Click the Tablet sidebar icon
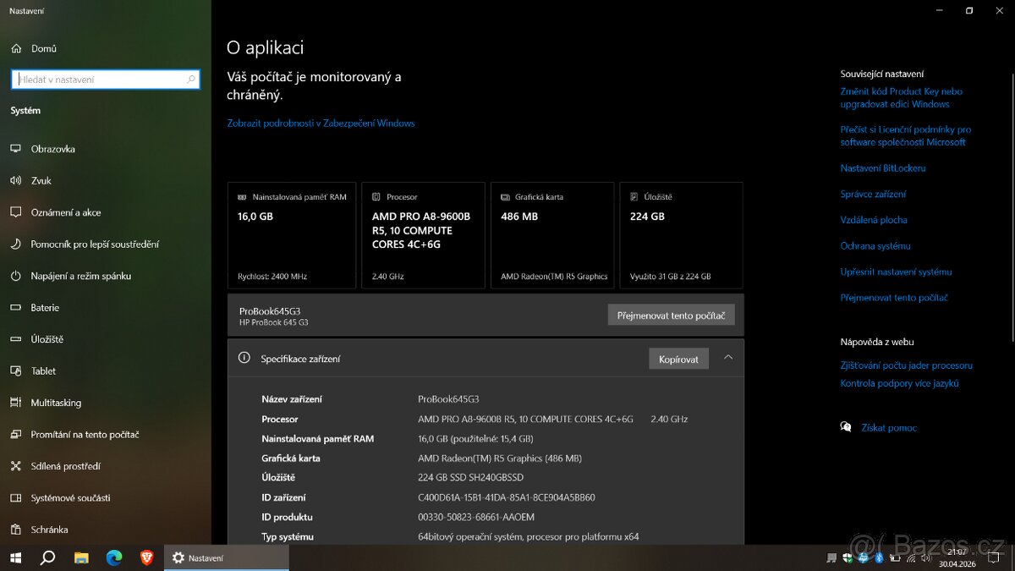The height and width of the screenshot is (571, 1015). [15, 371]
